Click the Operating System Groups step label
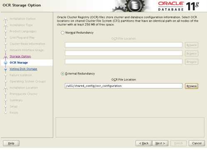The height and width of the screenshot is (150, 207). pos(27,81)
